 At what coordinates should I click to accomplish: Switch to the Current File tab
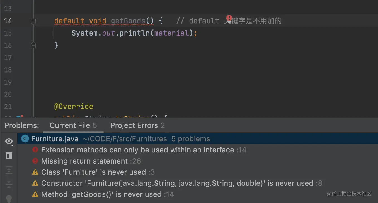click(x=73, y=125)
